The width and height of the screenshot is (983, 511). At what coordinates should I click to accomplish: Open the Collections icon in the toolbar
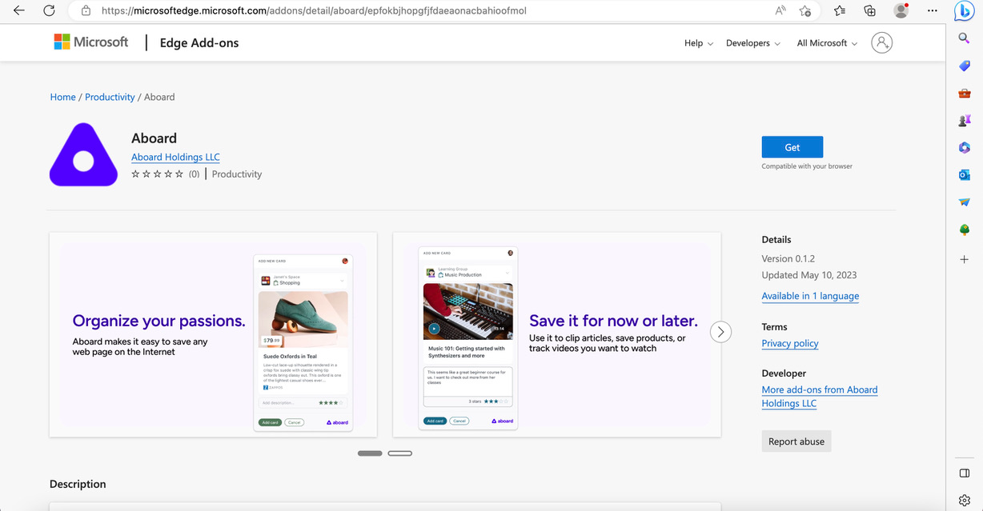pos(870,11)
